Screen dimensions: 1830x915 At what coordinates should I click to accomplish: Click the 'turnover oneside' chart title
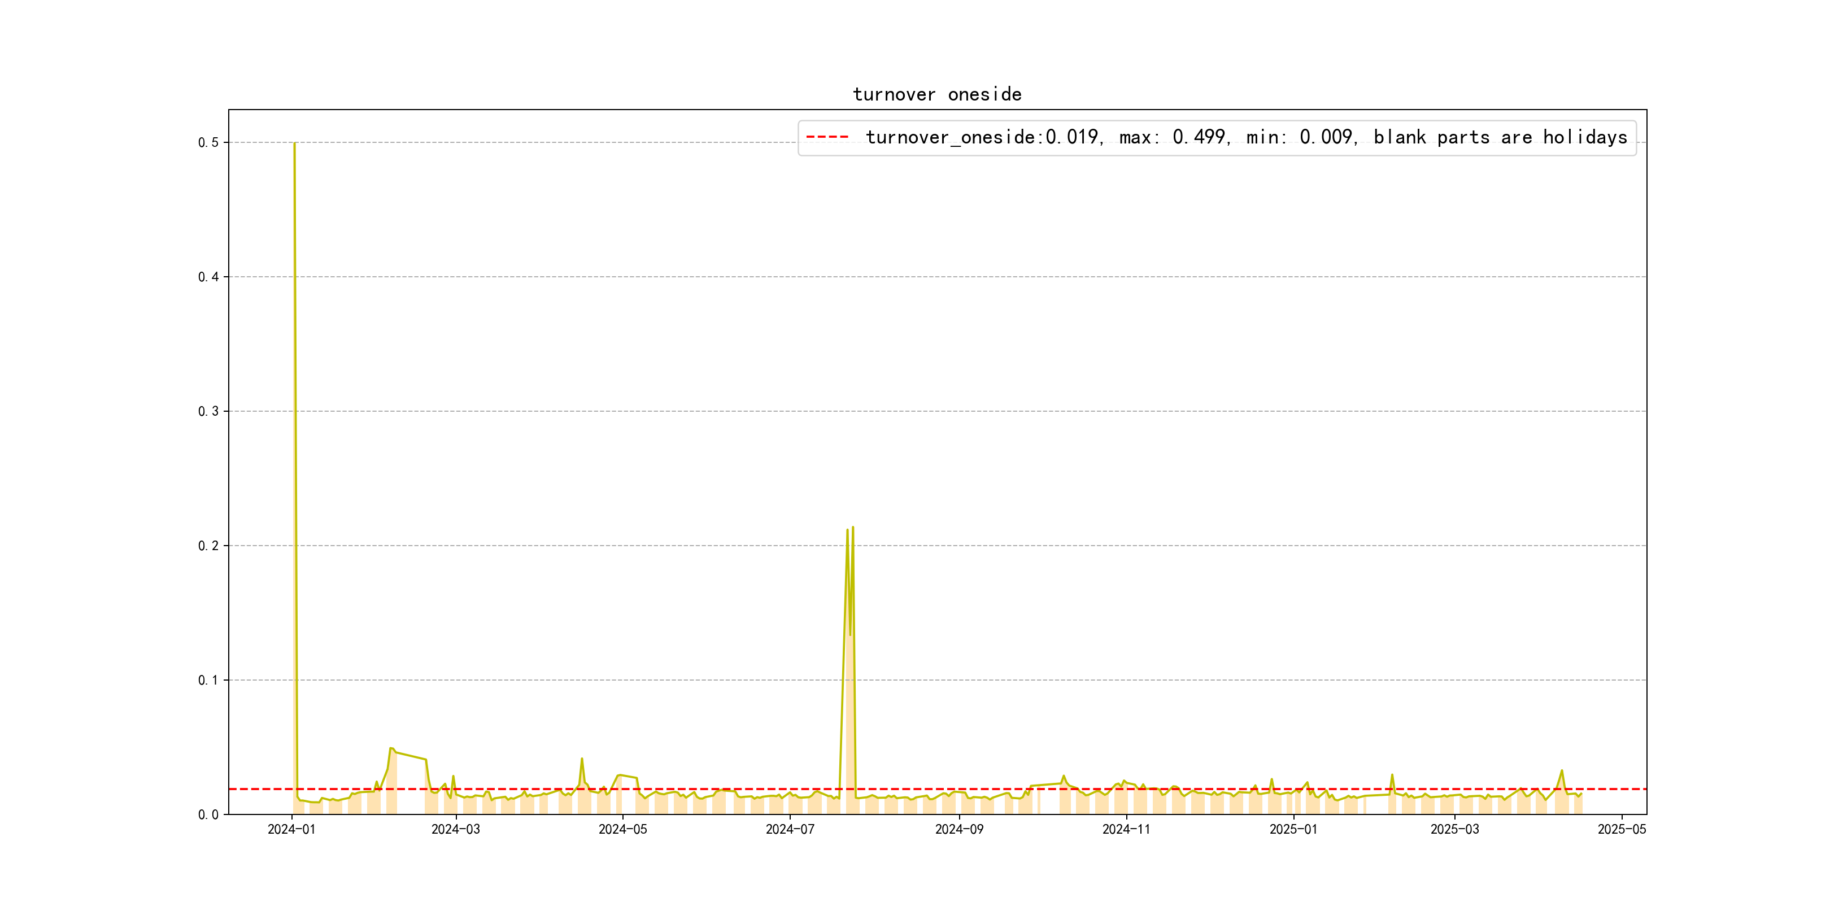point(936,94)
